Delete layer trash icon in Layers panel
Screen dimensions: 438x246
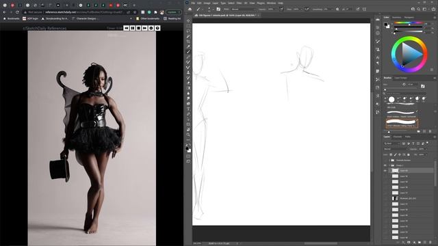pyautogui.click(x=430, y=243)
